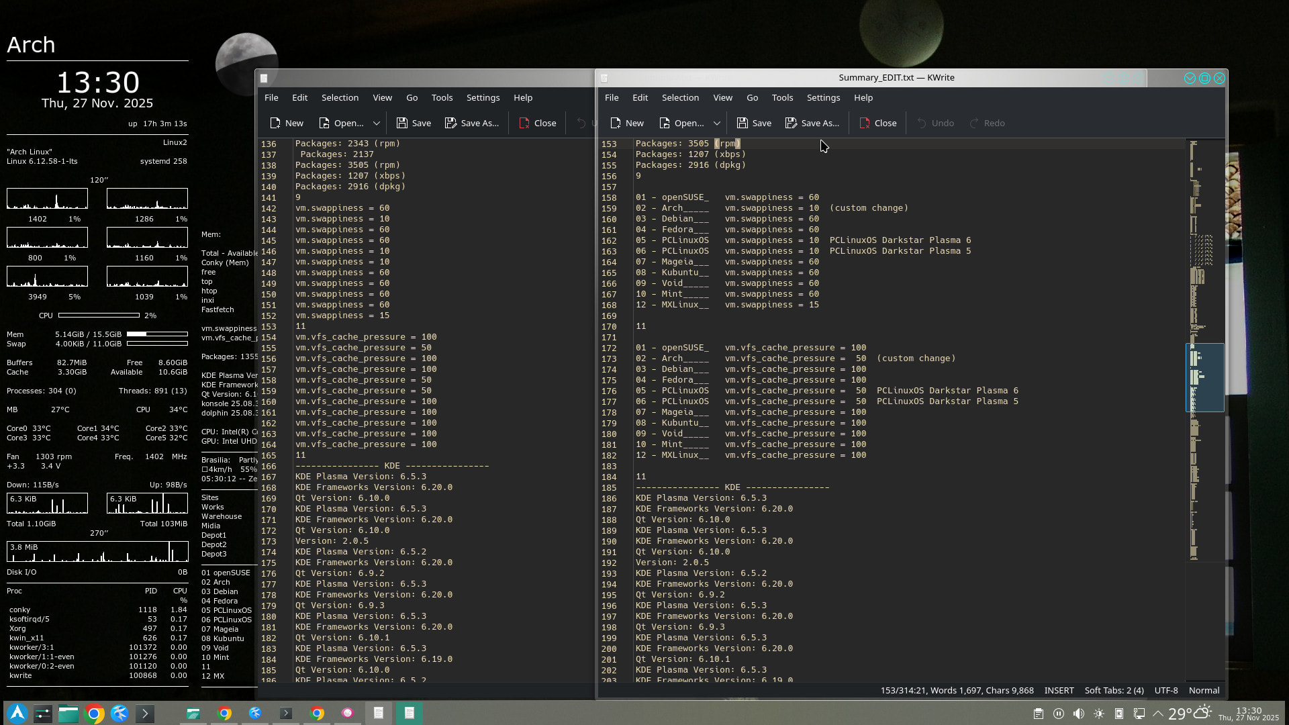
Task: Toggle media pause icon in system tray
Action: [x=1058, y=714]
